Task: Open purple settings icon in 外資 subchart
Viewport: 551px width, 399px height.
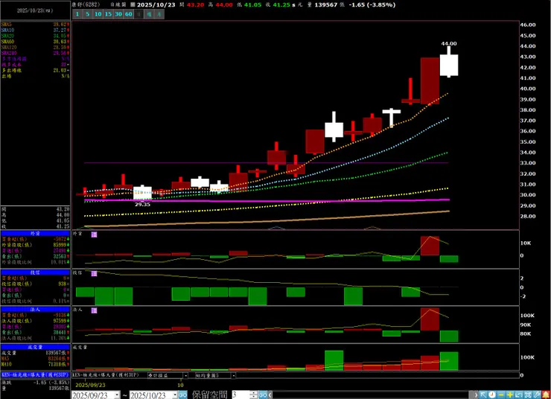Action: 94,234
